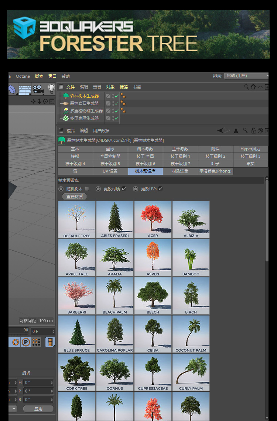Open the 文件 menu in object manager
Image resolution: width=277 pixels, height=421 pixels.
click(x=71, y=87)
